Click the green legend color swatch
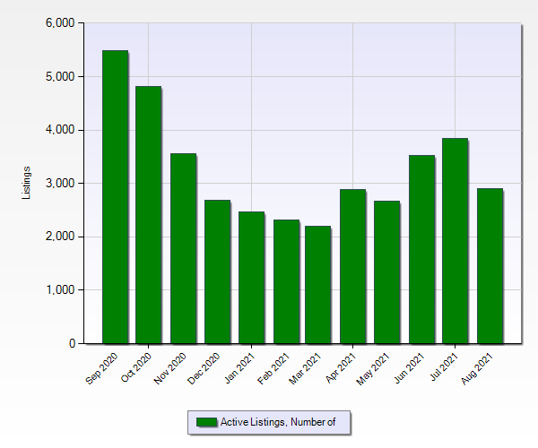Image resolution: width=538 pixels, height=448 pixels. click(x=206, y=422)
